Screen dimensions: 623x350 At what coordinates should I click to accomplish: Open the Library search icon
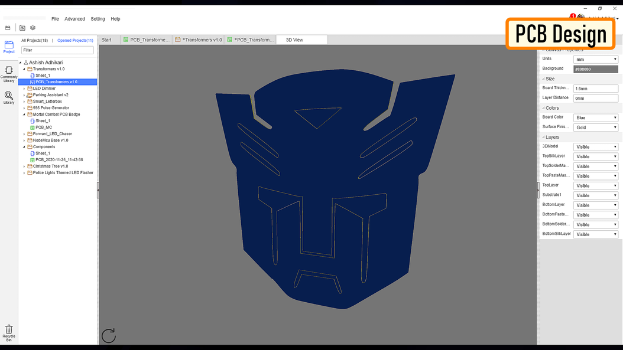point(9,97)
